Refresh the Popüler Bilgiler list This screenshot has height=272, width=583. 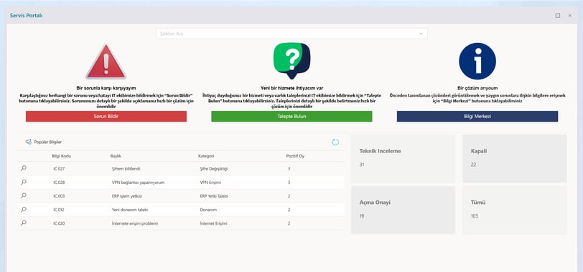click(335, 142)
